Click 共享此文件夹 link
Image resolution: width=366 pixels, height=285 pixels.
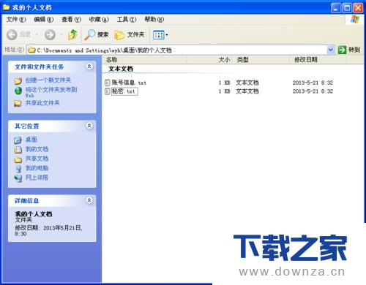coord(42,103)
